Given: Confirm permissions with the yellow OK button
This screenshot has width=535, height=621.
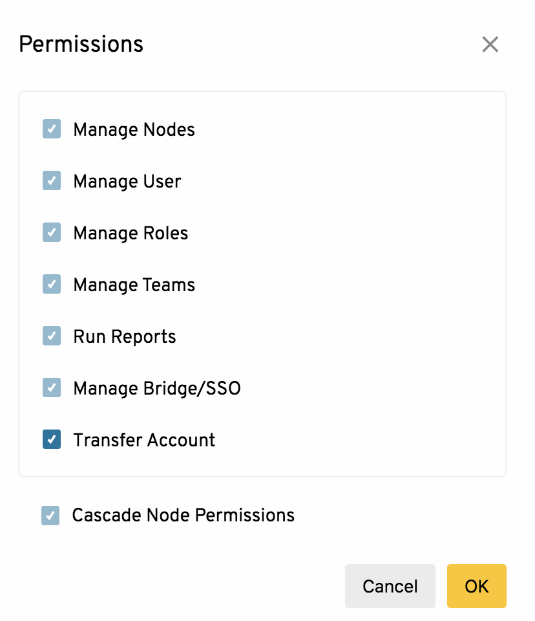Looking at the screenshot, I should tap(476, 586).
